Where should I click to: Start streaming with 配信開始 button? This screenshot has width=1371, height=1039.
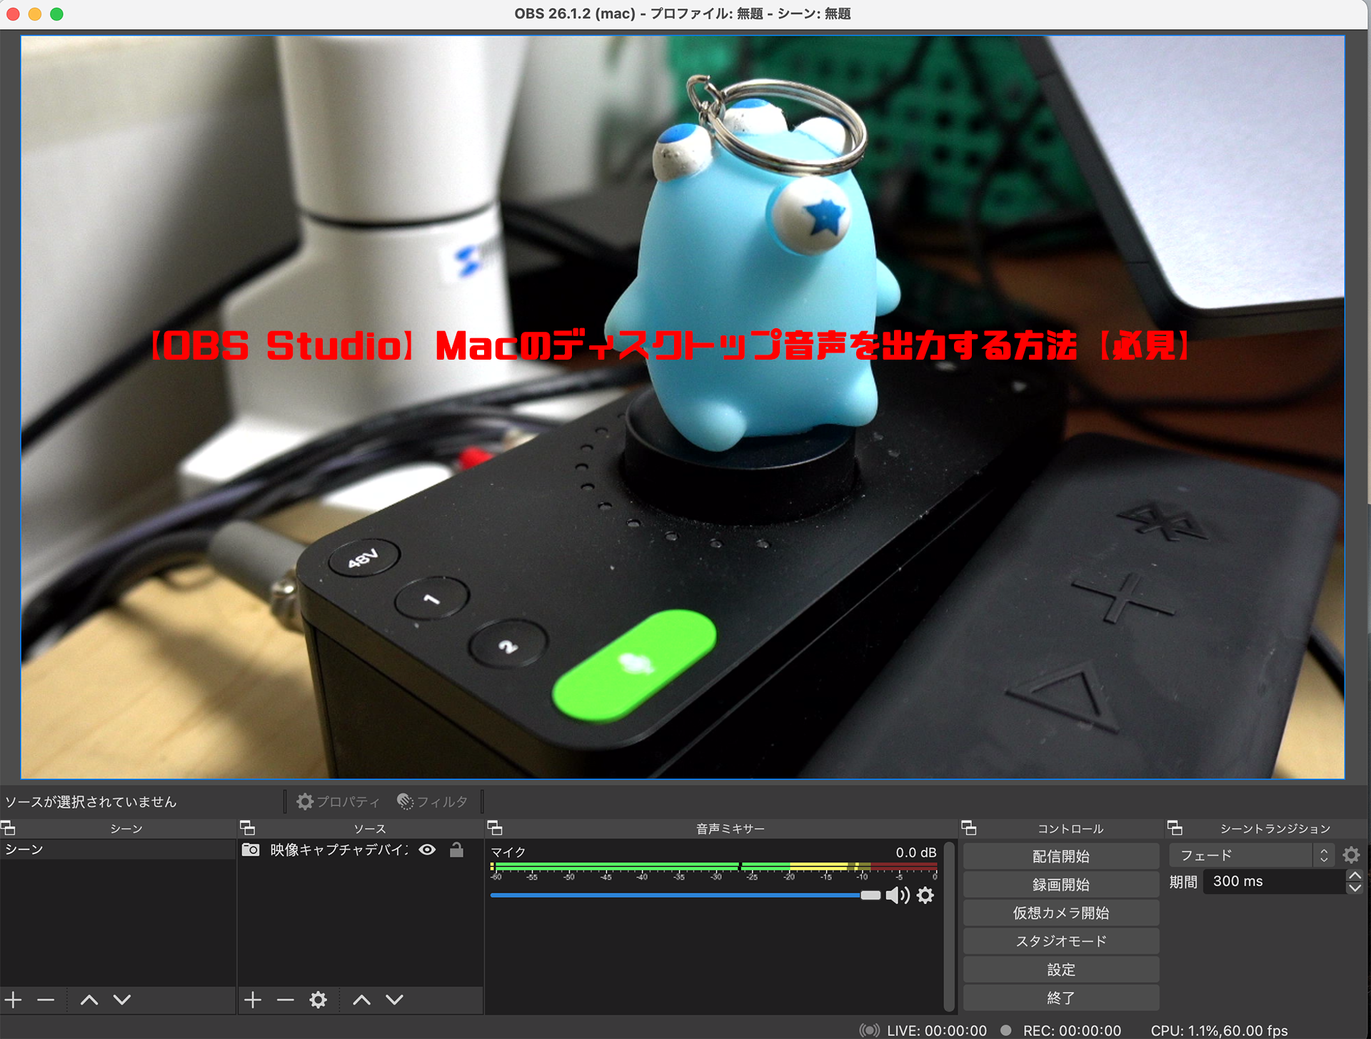pos(1061,856)
